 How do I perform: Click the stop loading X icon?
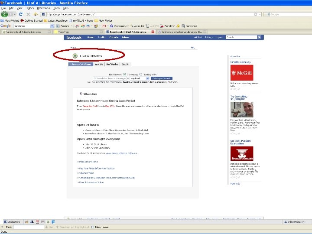[28, 14]
